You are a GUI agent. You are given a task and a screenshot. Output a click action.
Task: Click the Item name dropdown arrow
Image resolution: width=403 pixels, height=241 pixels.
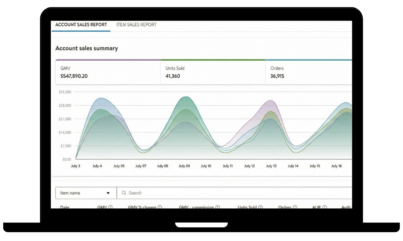(108, 193)
